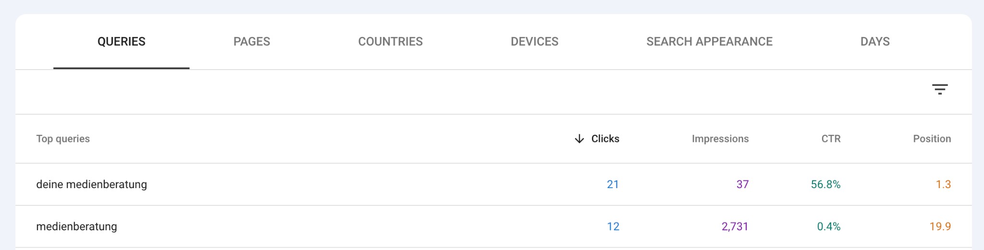This screenshot has width=984, height=250.
Task: Select the QUERIES tab
Action: 121,42
